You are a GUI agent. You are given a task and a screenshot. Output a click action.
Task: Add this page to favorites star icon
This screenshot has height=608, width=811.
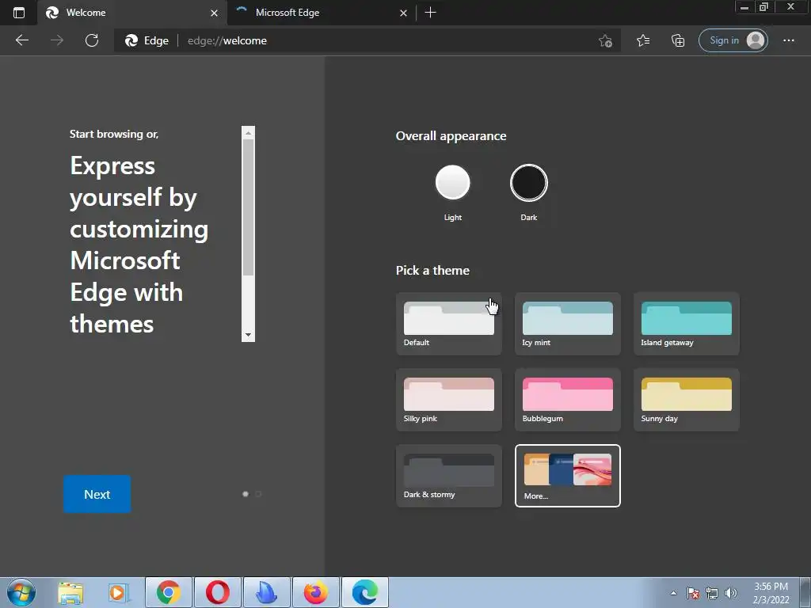point(605,40)
